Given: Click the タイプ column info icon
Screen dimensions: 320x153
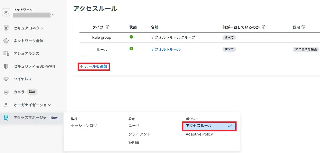Looking at the screenshot, I should click(108, 27).
